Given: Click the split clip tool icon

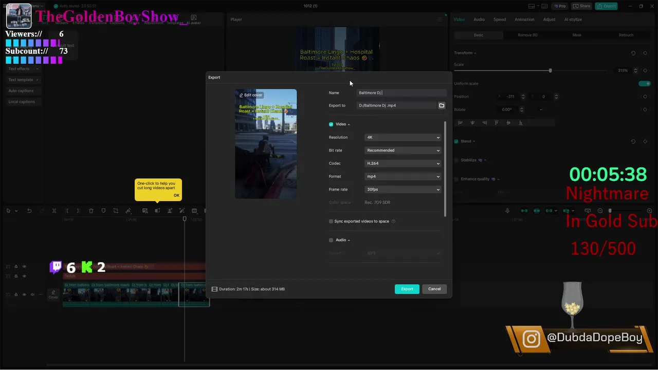Looking at the screenshot, I should 54,211.
